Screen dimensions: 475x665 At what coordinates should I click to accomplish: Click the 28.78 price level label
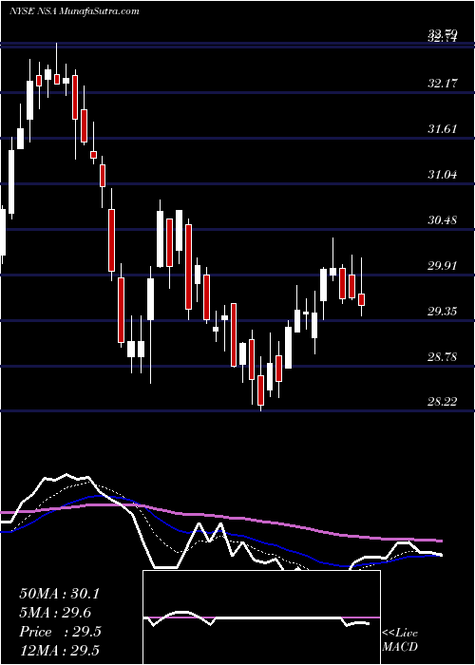tap(443, 357)
